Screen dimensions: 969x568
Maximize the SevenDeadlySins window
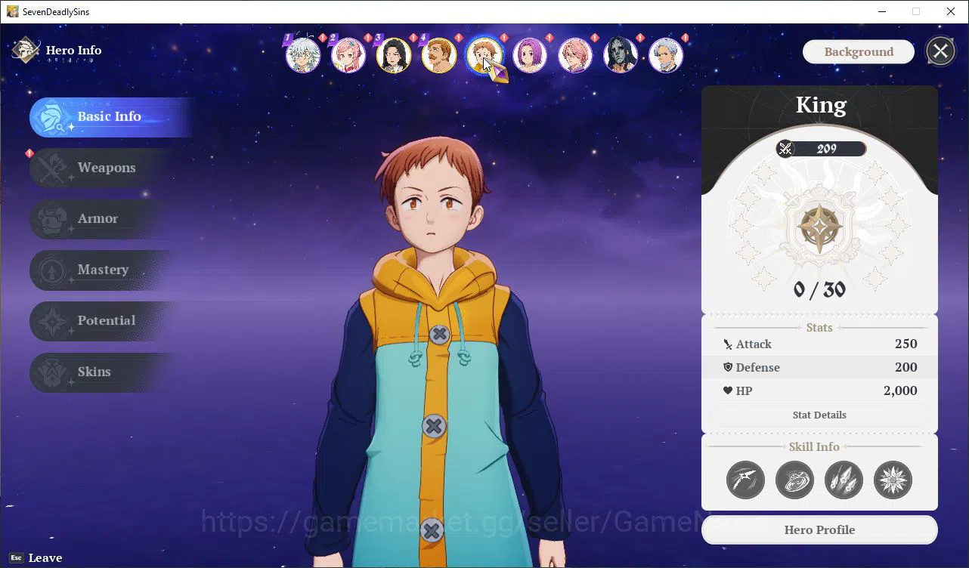(916, 11)
